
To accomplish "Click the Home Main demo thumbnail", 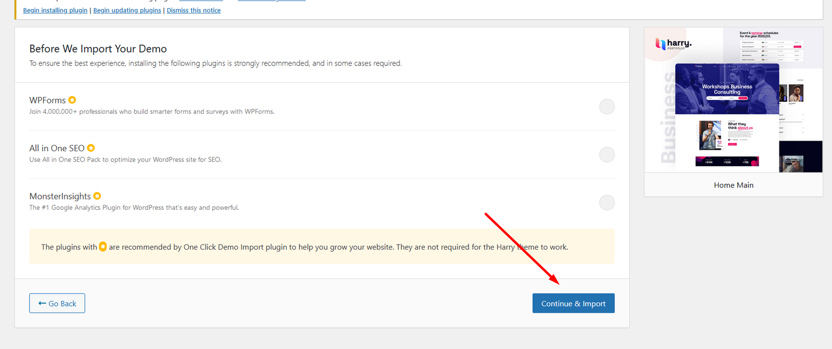I will (x=733, y=100).
